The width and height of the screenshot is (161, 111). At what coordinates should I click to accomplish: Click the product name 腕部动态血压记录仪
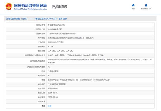coord(56,42)
